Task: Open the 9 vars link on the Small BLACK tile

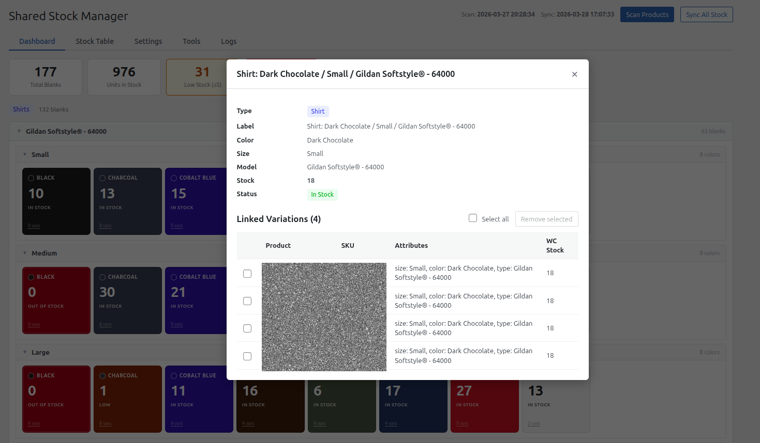Action: click(x=34, y=226)
